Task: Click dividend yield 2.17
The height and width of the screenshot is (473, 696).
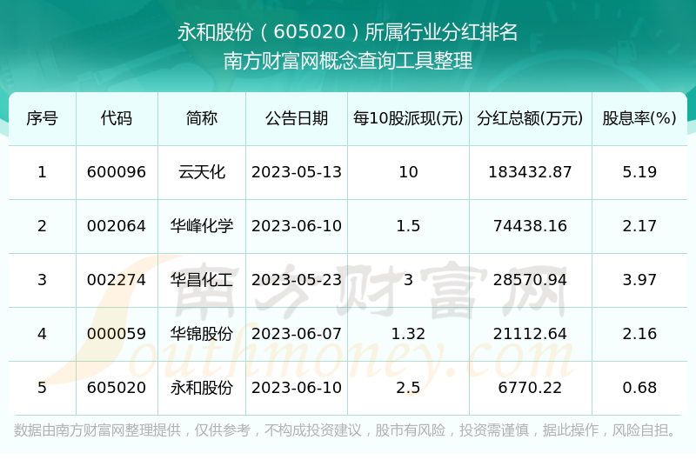Action: [639, 226]
